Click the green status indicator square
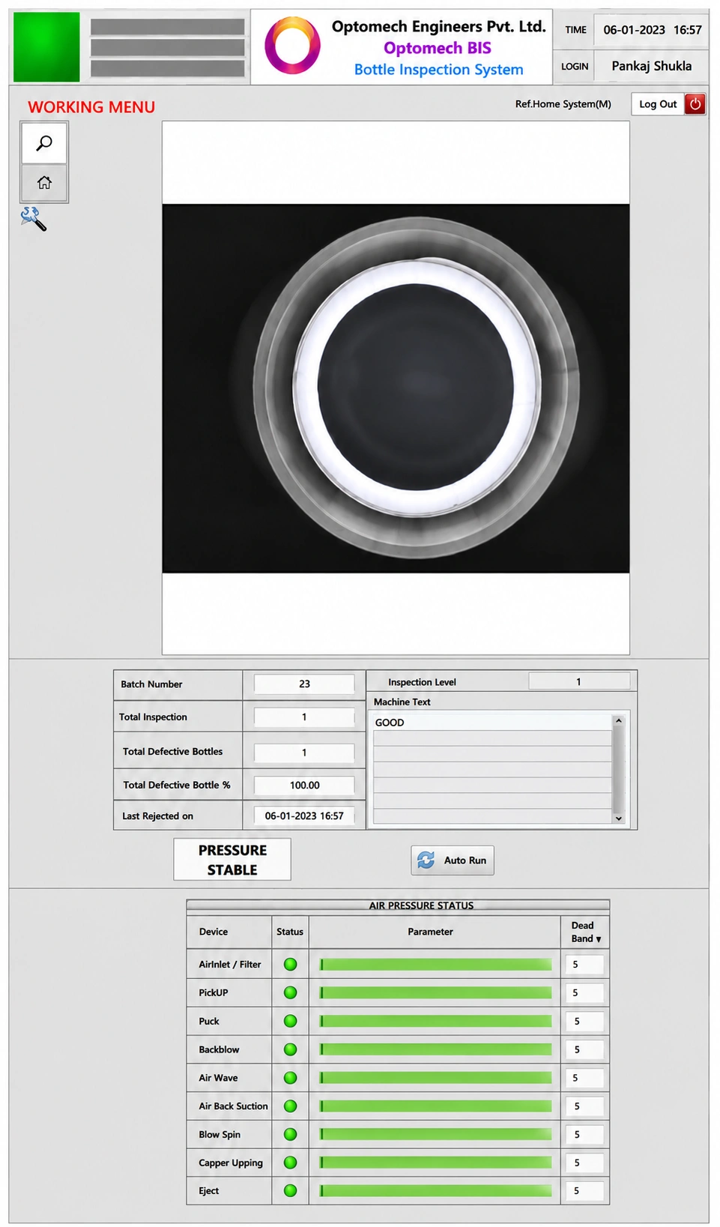Screen dimensions: 720x1227 [x=46, y=46]
